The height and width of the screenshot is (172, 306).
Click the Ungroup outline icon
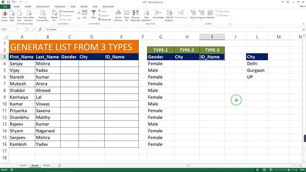tap(201, 13)
